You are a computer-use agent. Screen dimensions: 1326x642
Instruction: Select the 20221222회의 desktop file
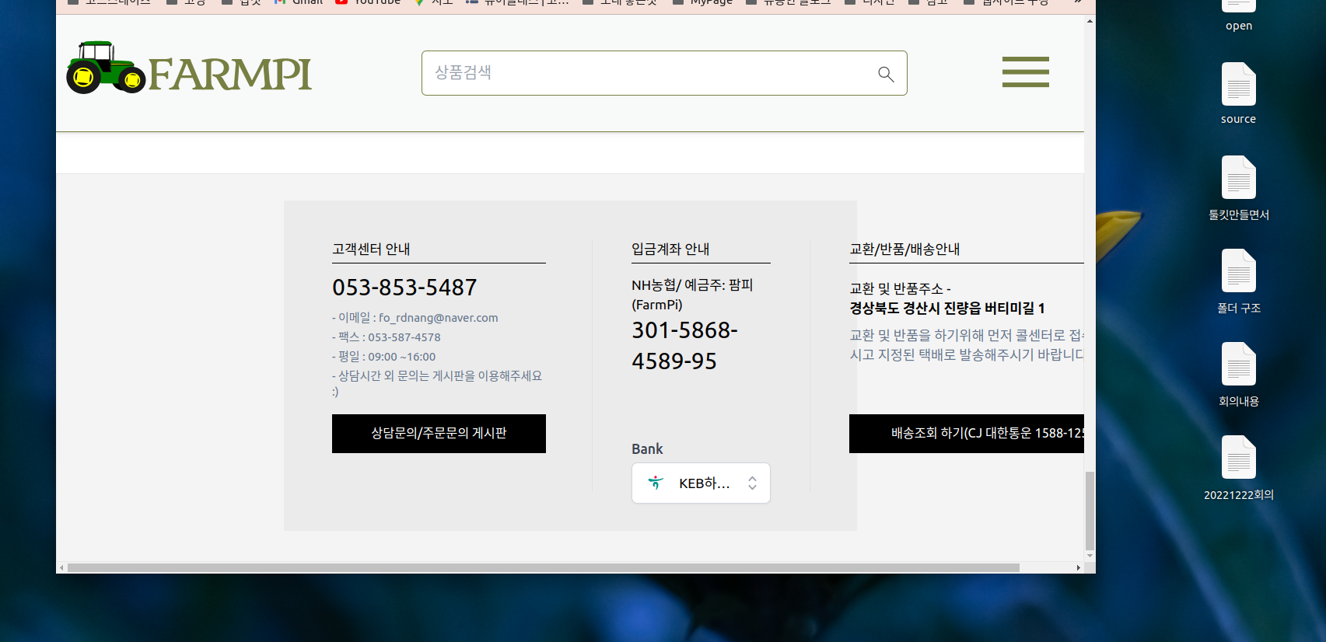(1239, 468)
